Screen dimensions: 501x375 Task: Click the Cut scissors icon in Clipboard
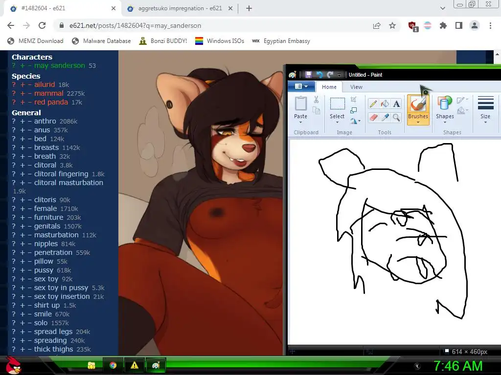tap(316, 100)
